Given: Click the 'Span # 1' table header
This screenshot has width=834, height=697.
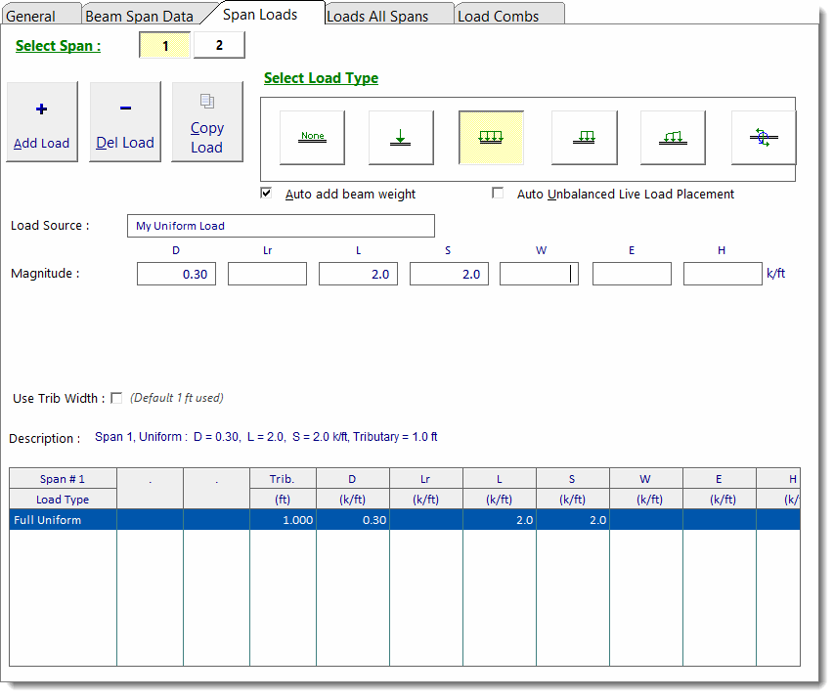Looking at the screenshot, I should pyautogui.click(x=63, y=479).
